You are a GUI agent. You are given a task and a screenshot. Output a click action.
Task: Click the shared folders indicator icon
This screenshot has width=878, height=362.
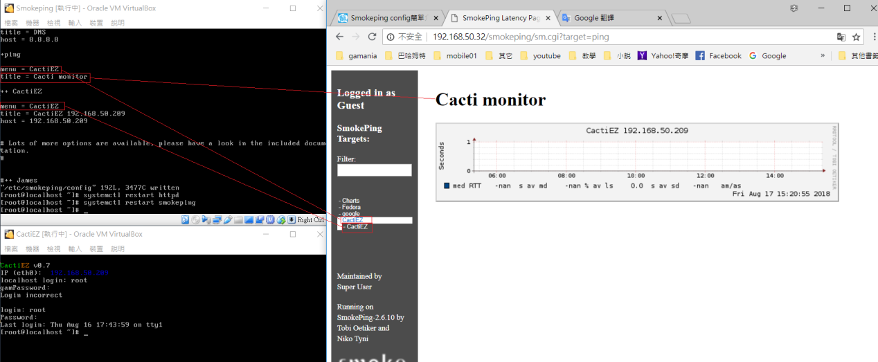click(x=238, y=220)
